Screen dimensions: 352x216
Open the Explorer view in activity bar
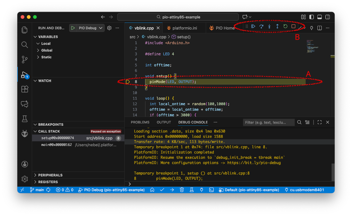25,30
